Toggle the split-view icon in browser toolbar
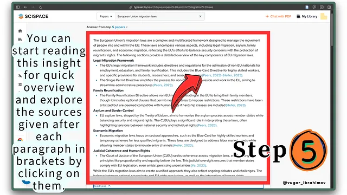The height and width of the screenshot is (195, 347). click(x=329, y=7)
